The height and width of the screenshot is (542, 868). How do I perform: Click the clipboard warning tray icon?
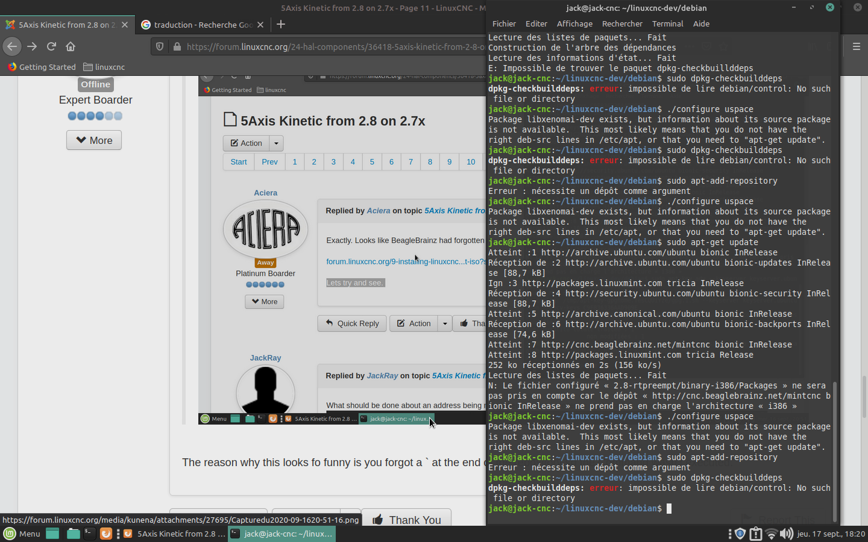point(755,534)
